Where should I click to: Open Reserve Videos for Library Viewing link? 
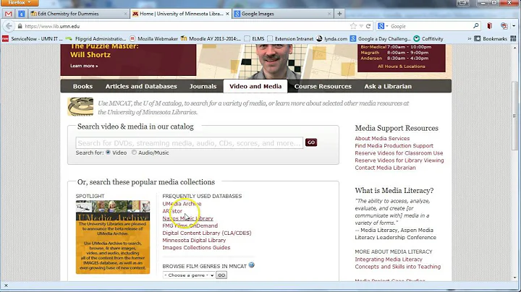(399, 160)
